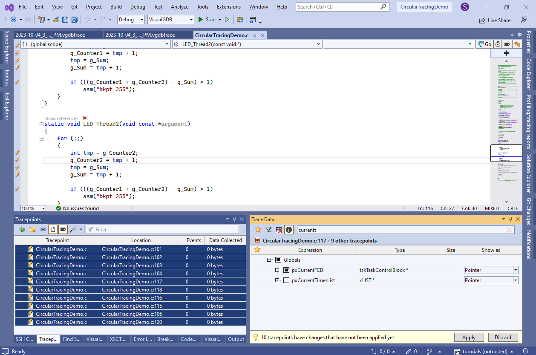Click the star favorites icon in the Trace Data toolbar

tap(258, 230)
